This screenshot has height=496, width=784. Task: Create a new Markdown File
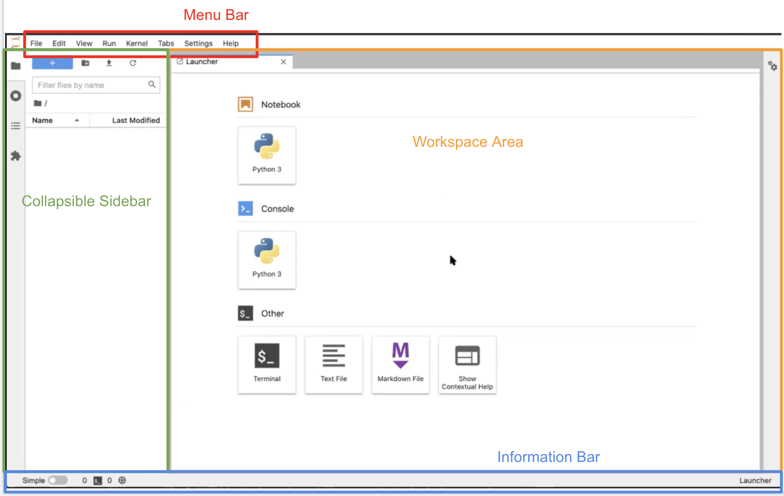point(400,365)
